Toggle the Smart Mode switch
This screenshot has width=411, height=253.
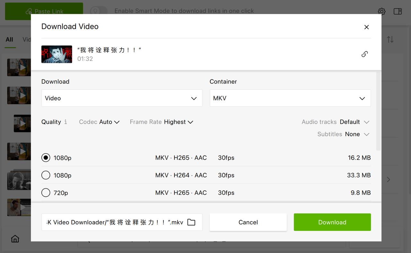pyautogui.click(x=99, y=11)
